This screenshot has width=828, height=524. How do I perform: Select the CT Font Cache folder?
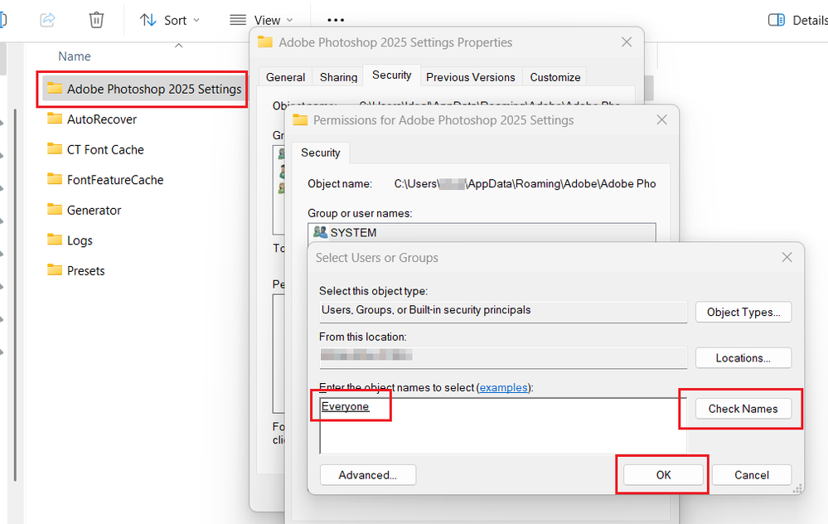pos(95,149)
